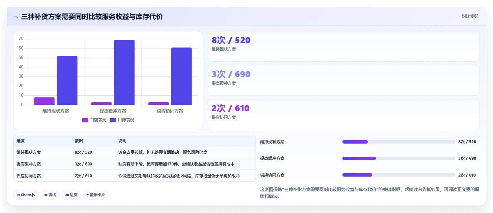Click the summary paragraph starting 这张图提炼
This screenshot has width=493, height=213.
pos(370,193)
